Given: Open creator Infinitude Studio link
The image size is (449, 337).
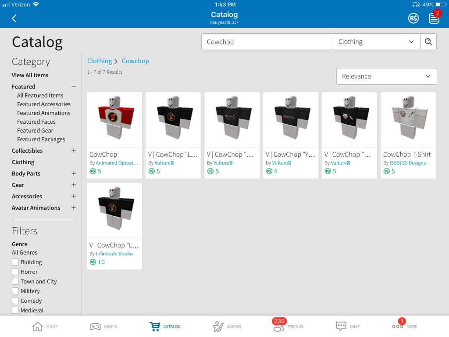Looking at the screenshot, I should [x=114, y=254].
